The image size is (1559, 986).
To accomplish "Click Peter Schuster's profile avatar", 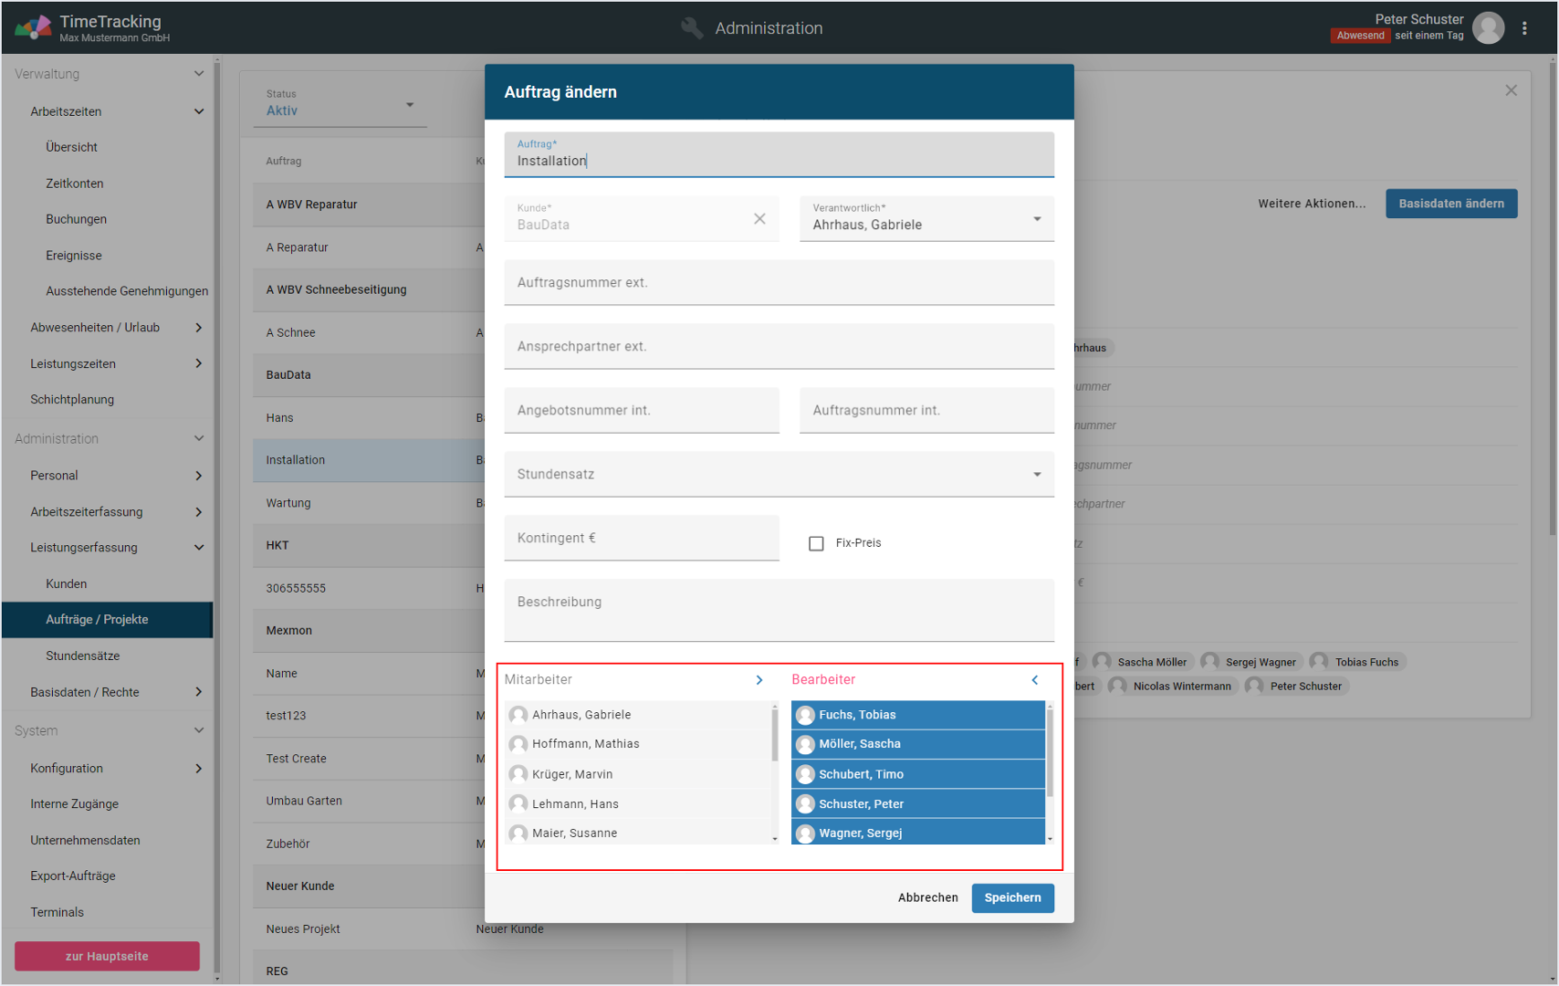I will [1488, 28].
